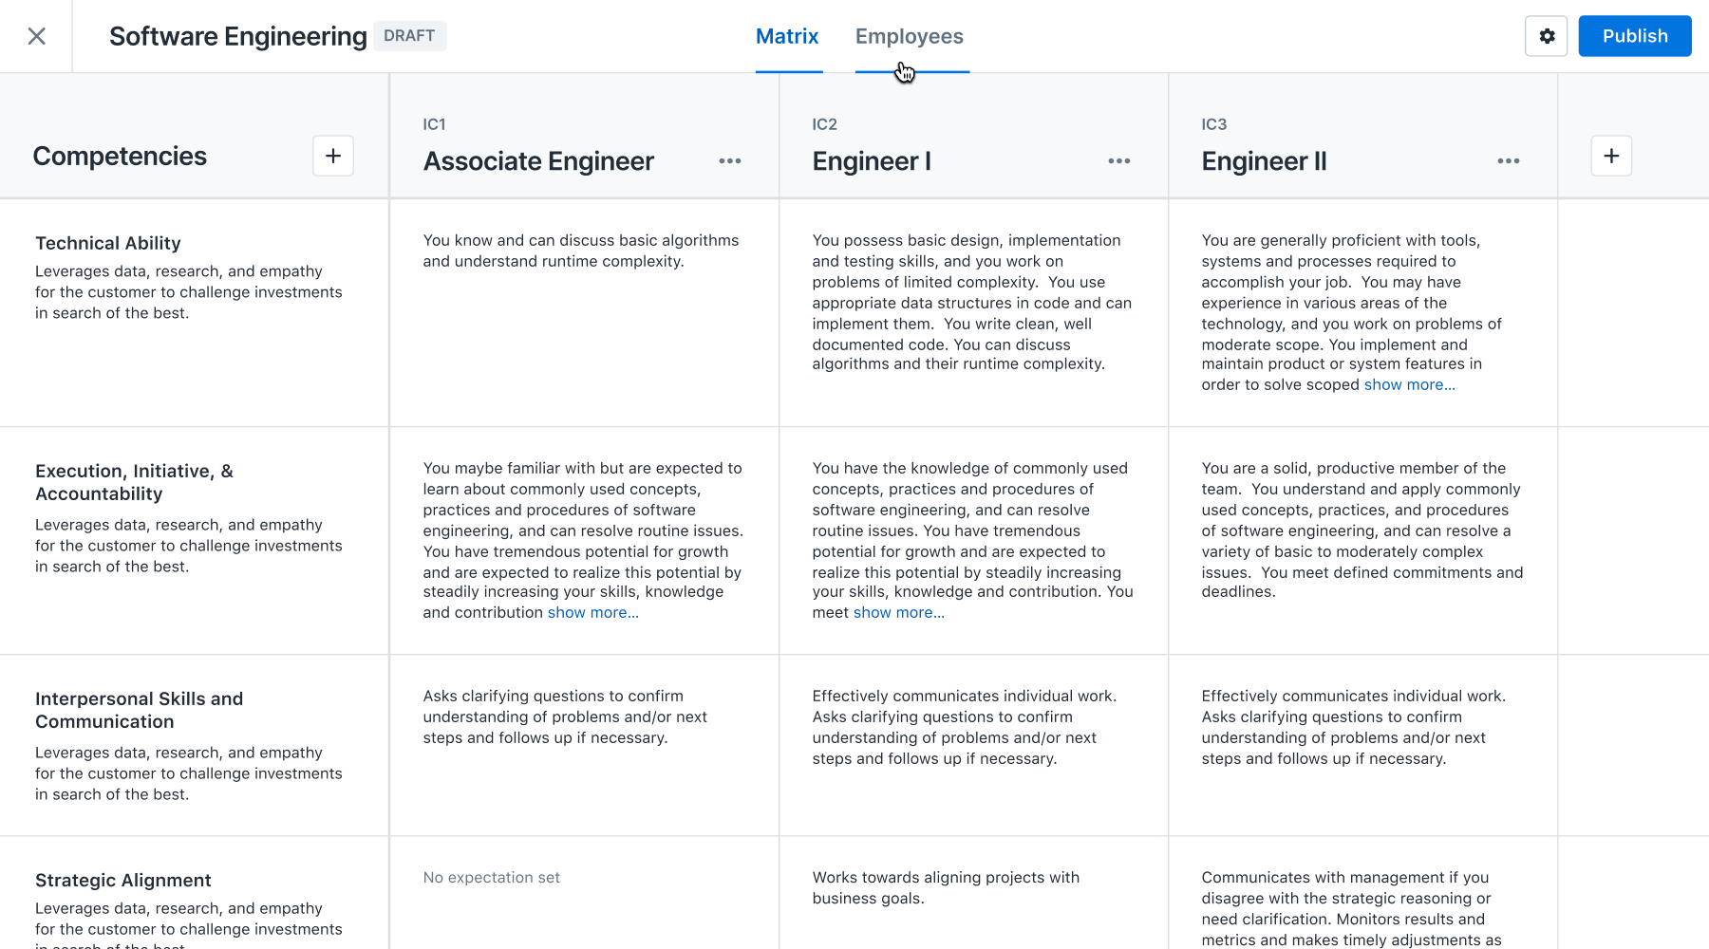
Task: Click the No expectation set cell
Action: pyautogui.click(x=491, y=877)
